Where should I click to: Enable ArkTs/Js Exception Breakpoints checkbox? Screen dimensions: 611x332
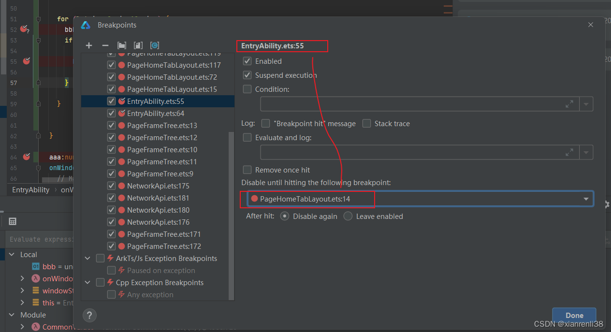point(100,259)
